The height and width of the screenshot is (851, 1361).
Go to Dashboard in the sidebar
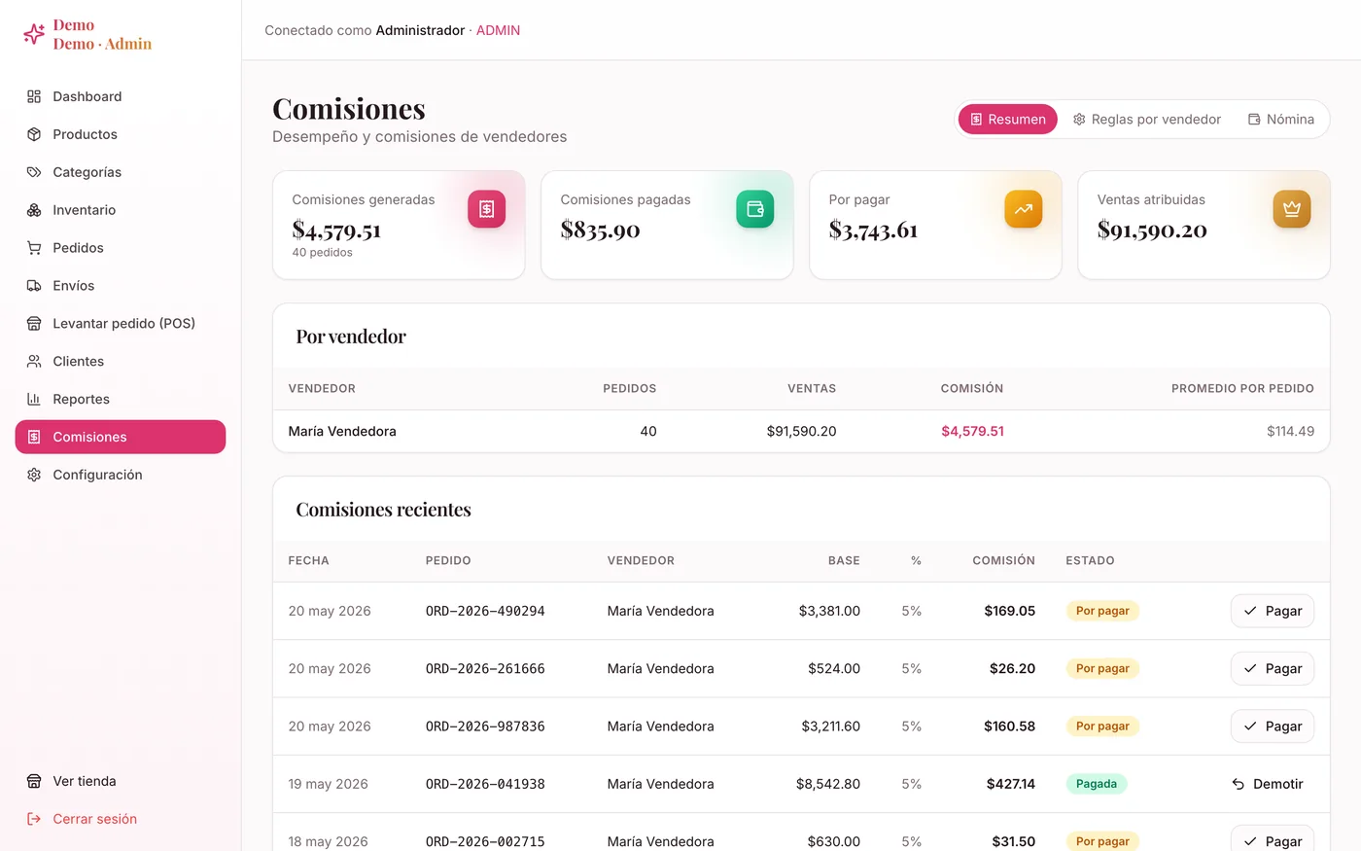[x=121, y=96]
